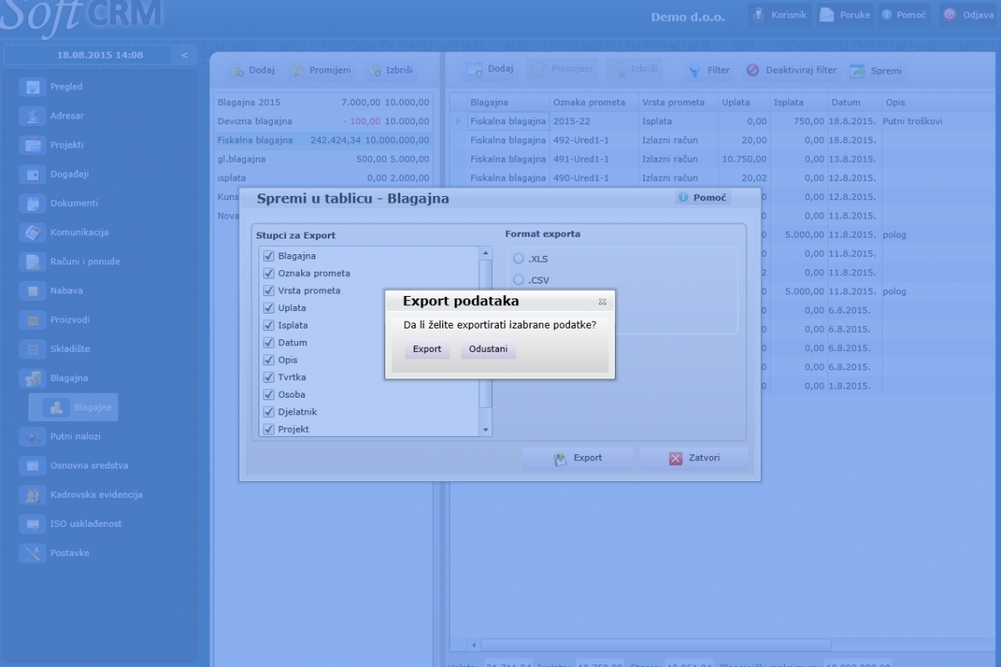Open Poruke messages
Screen dimensions: 1001x667
point(845,15)
